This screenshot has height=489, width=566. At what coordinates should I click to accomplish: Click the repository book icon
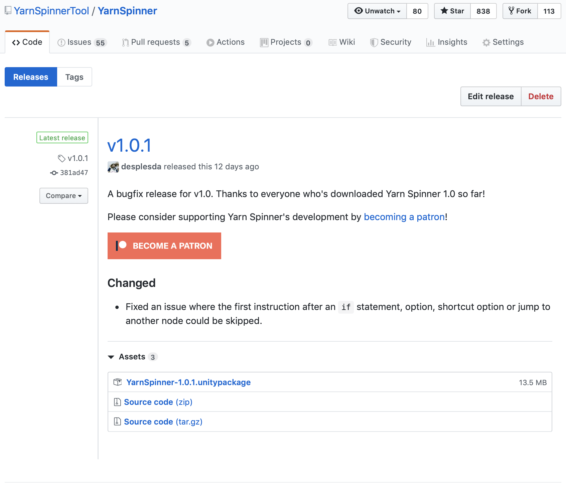(x=8, y=11)
